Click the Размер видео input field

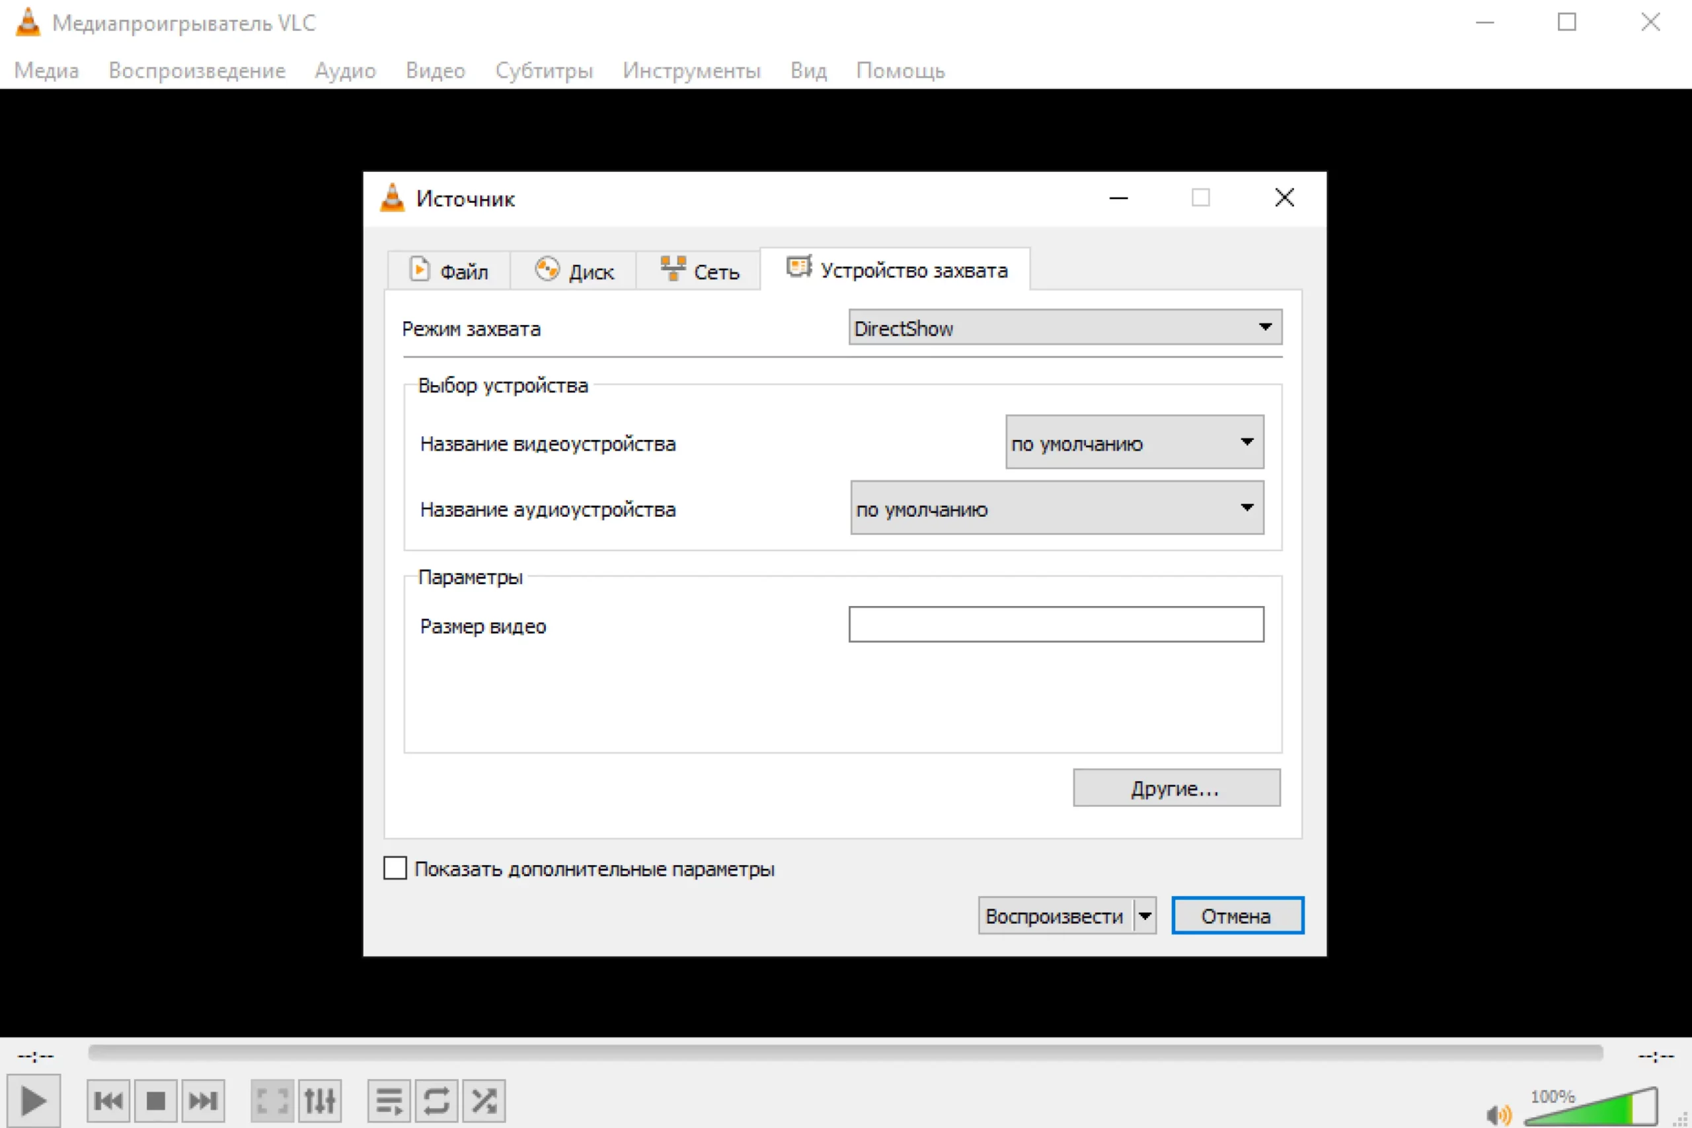tap(1056, 624)
